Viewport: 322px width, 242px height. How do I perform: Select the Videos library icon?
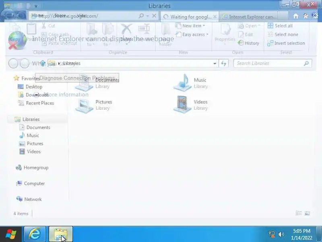182,104
